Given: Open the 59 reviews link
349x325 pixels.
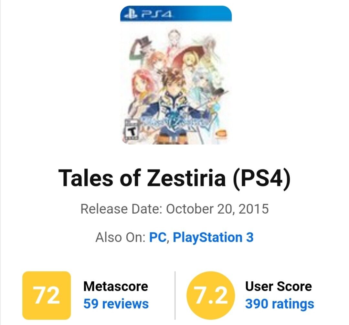Looking at the screenshot, I should [x=116, y=304].
